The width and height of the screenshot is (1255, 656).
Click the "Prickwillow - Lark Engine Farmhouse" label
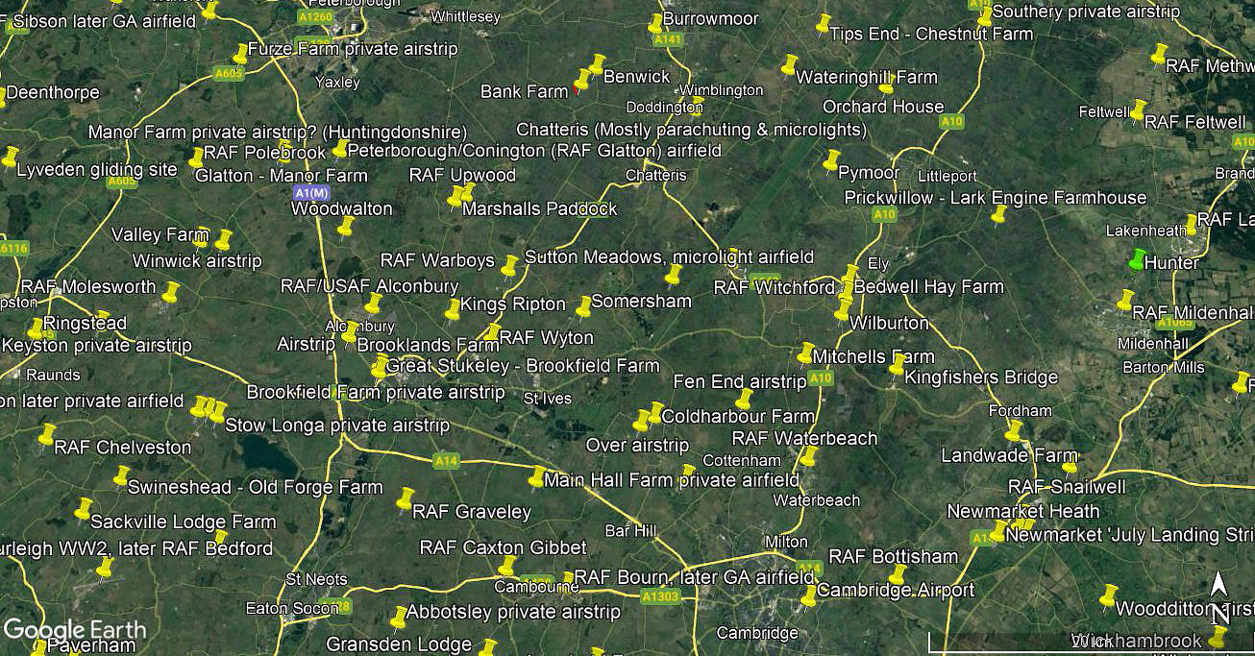[996, 198]
